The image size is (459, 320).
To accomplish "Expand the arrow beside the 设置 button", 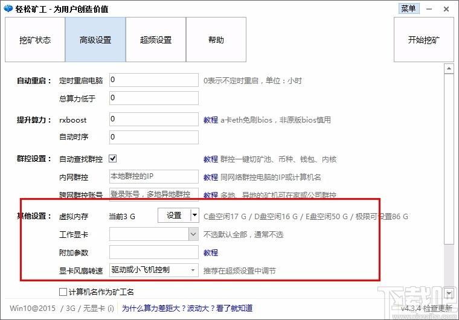I will tap(194, 216).
